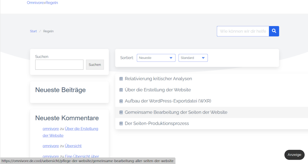Focus the sidebar Suchen text field
This screenshot has height=164, width=308.
click(59, 65)
